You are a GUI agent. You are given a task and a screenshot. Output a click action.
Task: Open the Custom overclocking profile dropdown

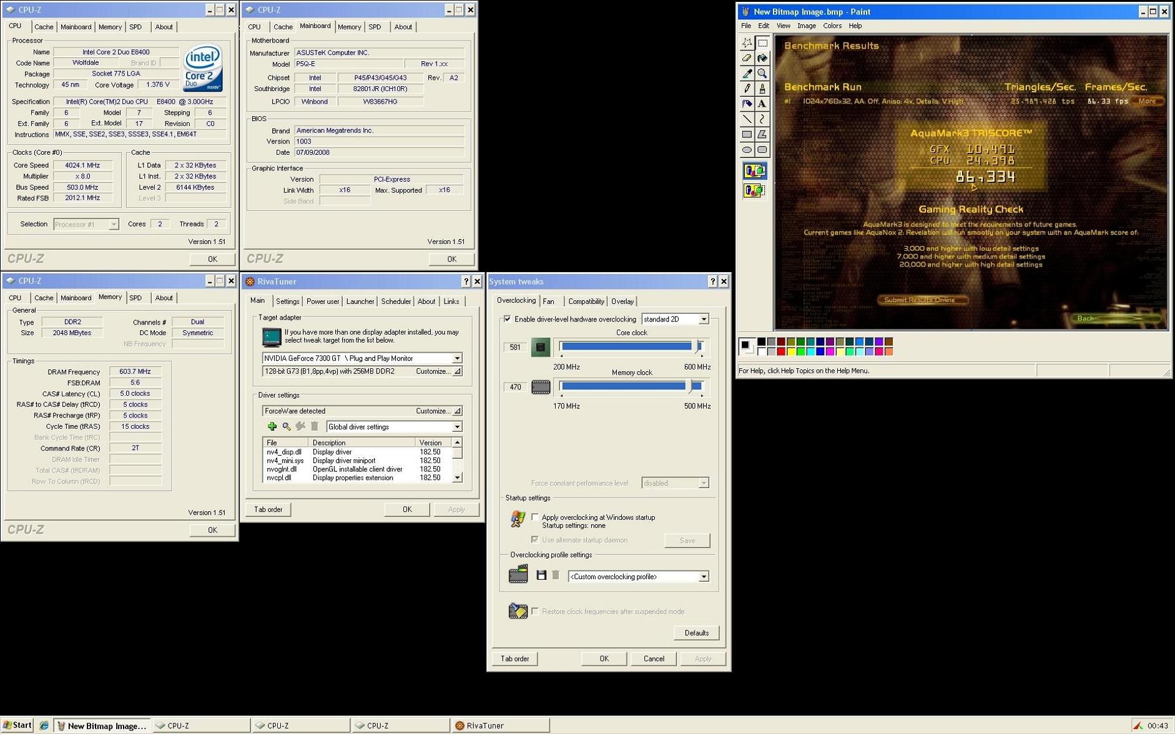[x=703, y=577]
